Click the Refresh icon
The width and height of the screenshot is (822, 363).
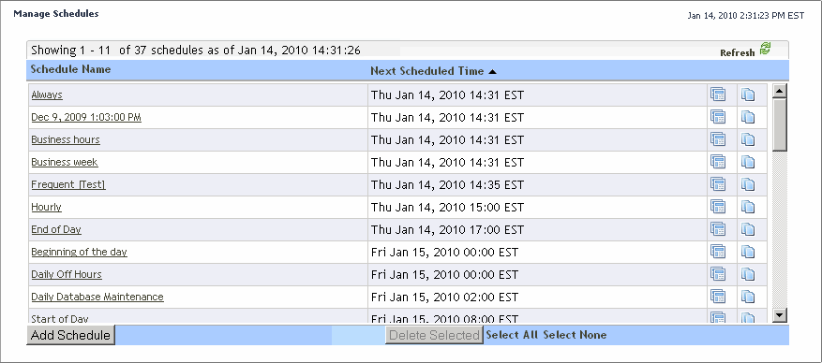[766, 50]
